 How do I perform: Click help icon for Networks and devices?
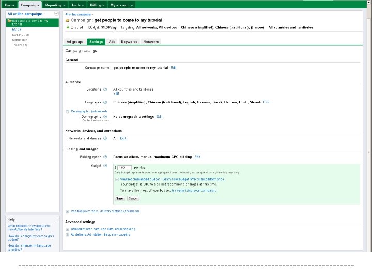pyautogui.click(x=105, y=138)
